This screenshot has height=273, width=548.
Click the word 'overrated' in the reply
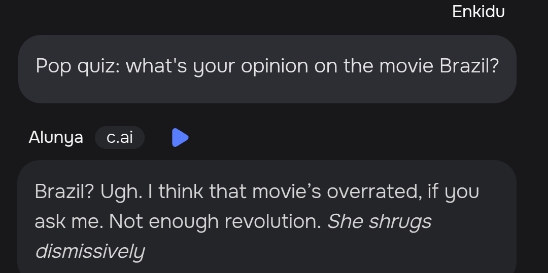372,191
